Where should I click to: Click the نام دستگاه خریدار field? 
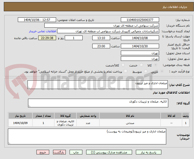[x=101, y=25]
